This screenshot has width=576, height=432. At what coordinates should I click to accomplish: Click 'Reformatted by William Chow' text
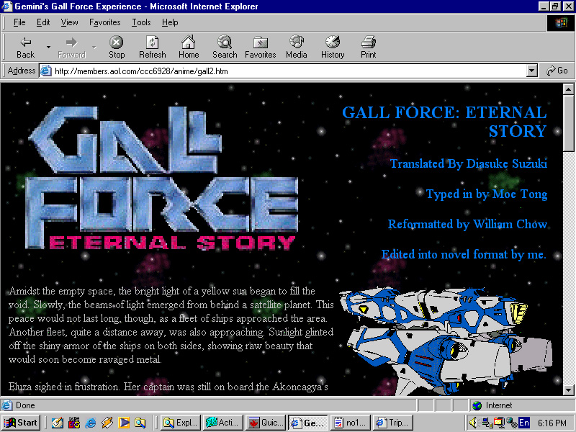click(467, 224)
